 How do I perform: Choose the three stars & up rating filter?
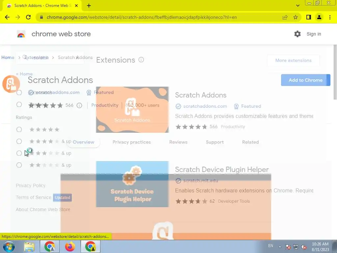pyautogui.click(x=19, y=153)
